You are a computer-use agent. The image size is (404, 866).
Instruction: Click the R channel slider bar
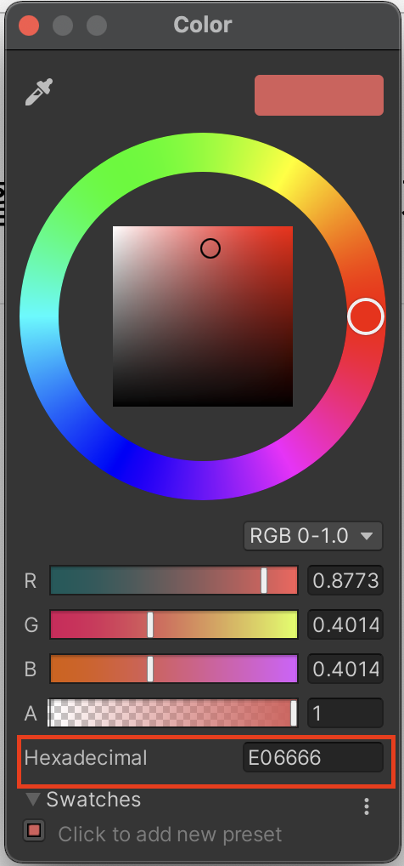(174, 580)
